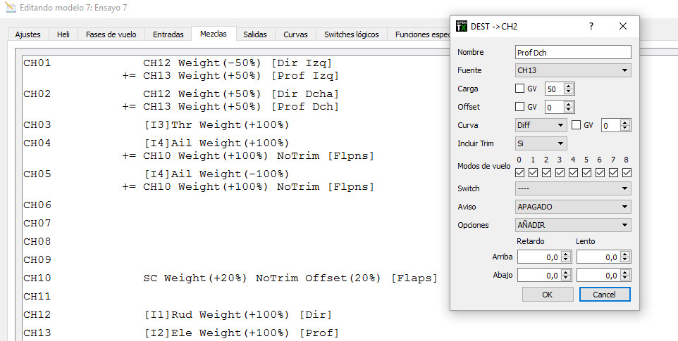Decrease the Offset value with down arrow

click(x=569, y=110)
